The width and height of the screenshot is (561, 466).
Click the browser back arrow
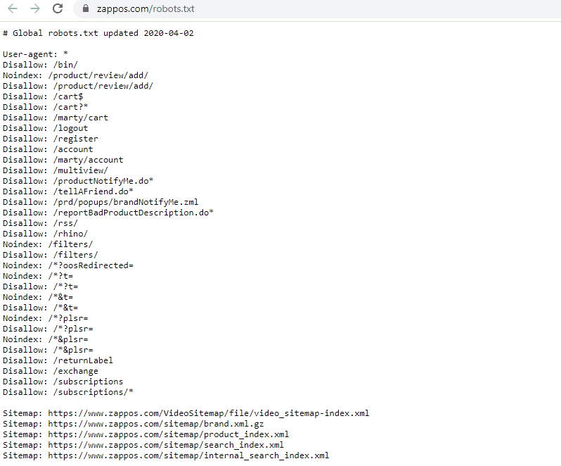tap(13, 8)
